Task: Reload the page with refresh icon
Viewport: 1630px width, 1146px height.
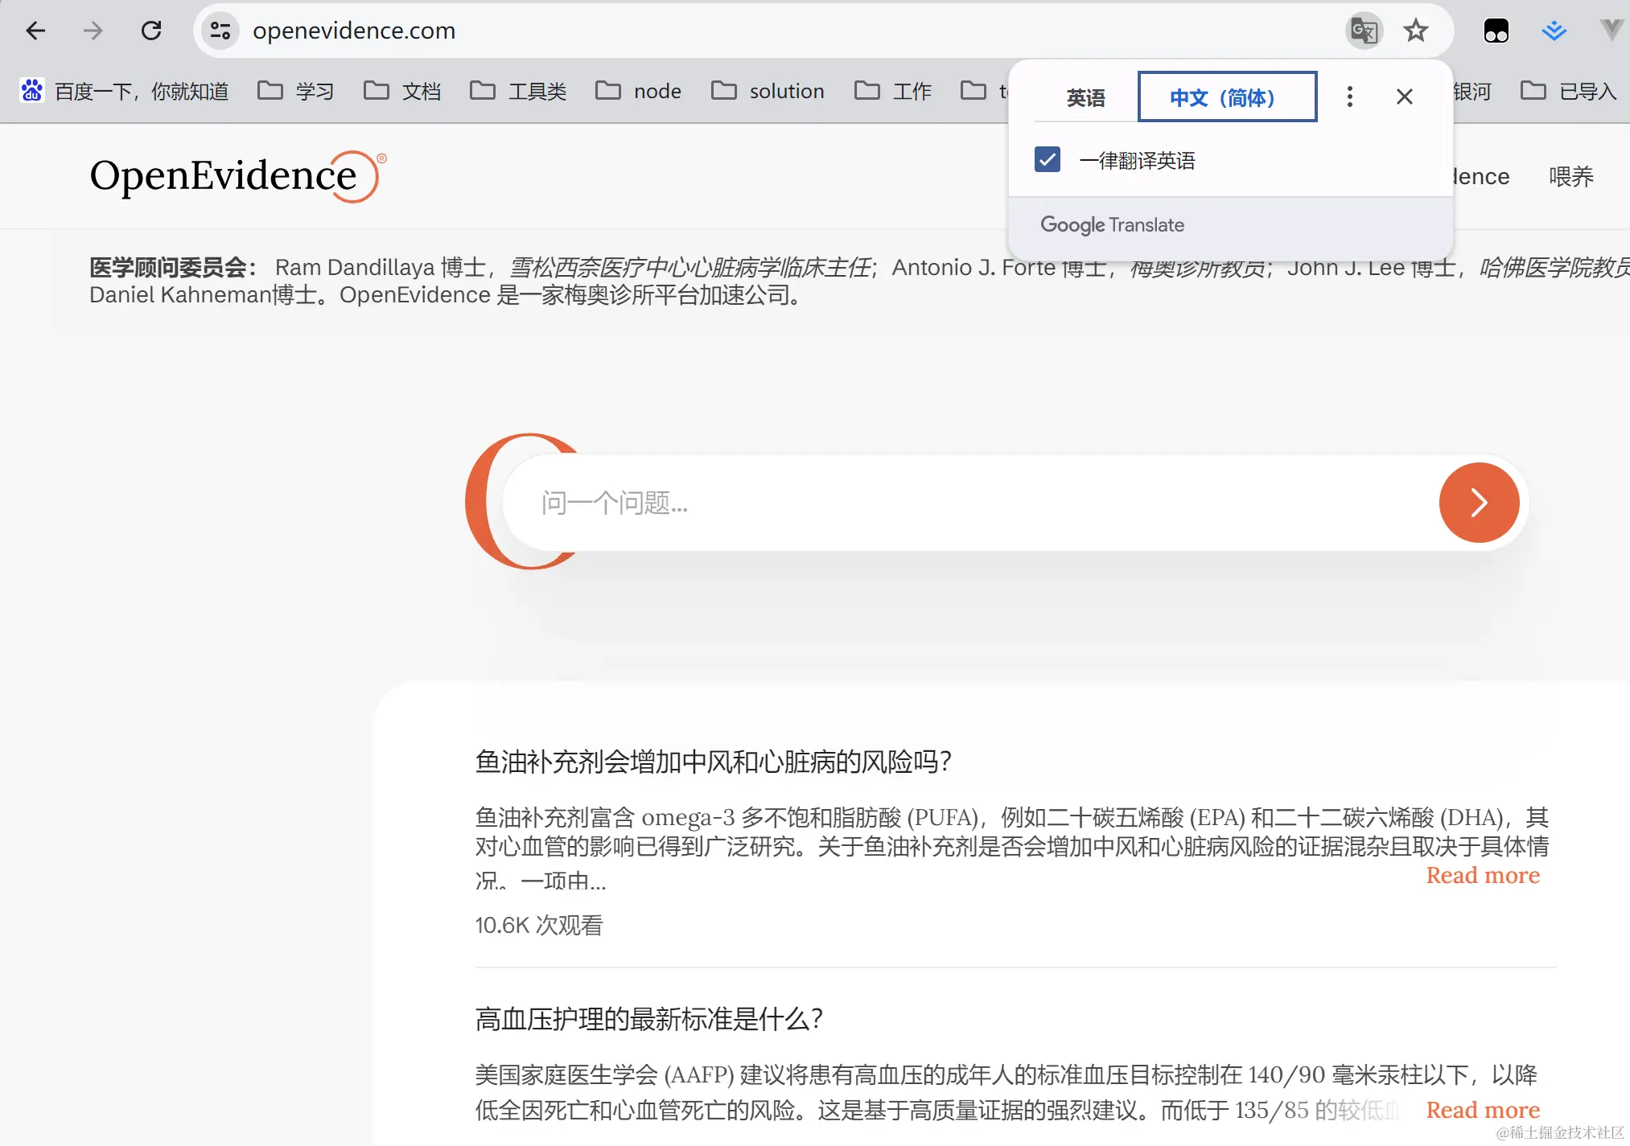Action: pyautogui.click(x=151, y=31)
